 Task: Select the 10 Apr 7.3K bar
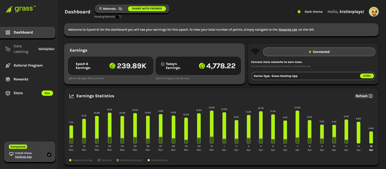click(x=334, y=134)
